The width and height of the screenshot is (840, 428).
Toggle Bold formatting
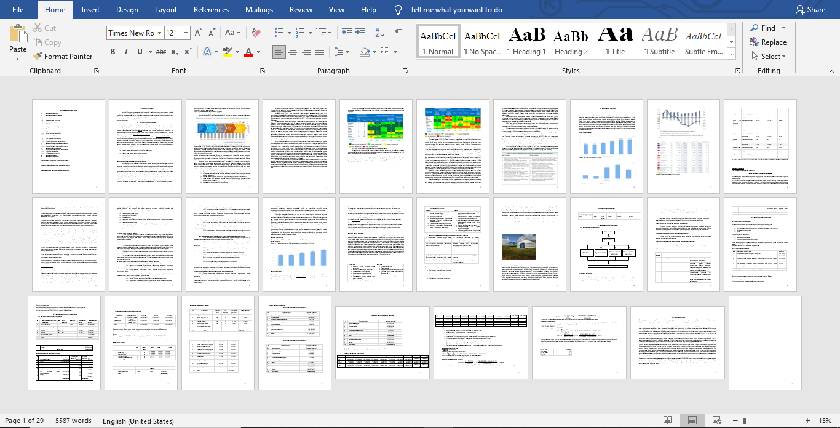(x=113, y=52)
